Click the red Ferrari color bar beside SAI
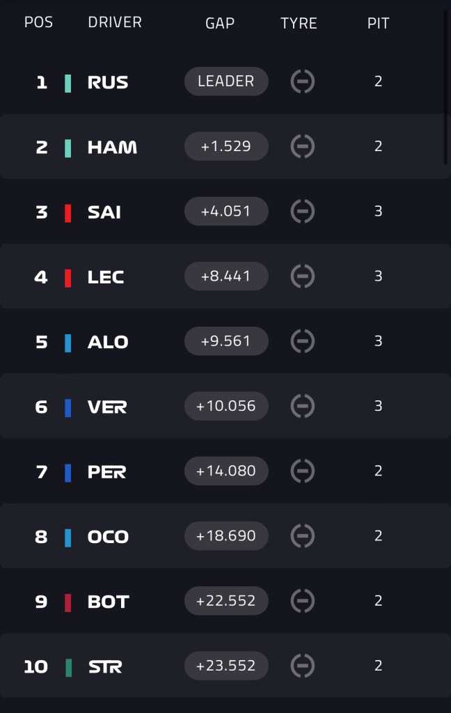 [68, 213]
